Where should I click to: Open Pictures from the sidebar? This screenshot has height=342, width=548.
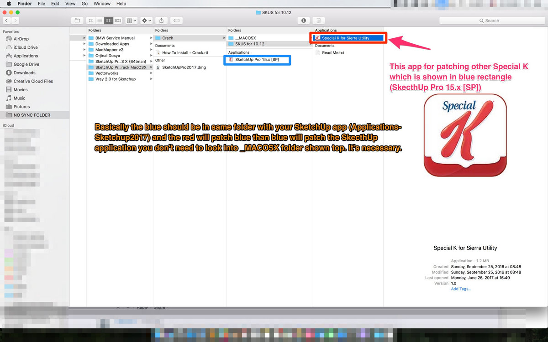[x=21, y=106]
